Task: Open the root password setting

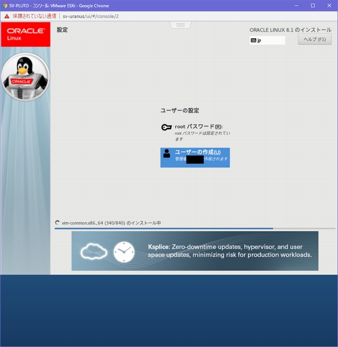Action: pos(195,133)
